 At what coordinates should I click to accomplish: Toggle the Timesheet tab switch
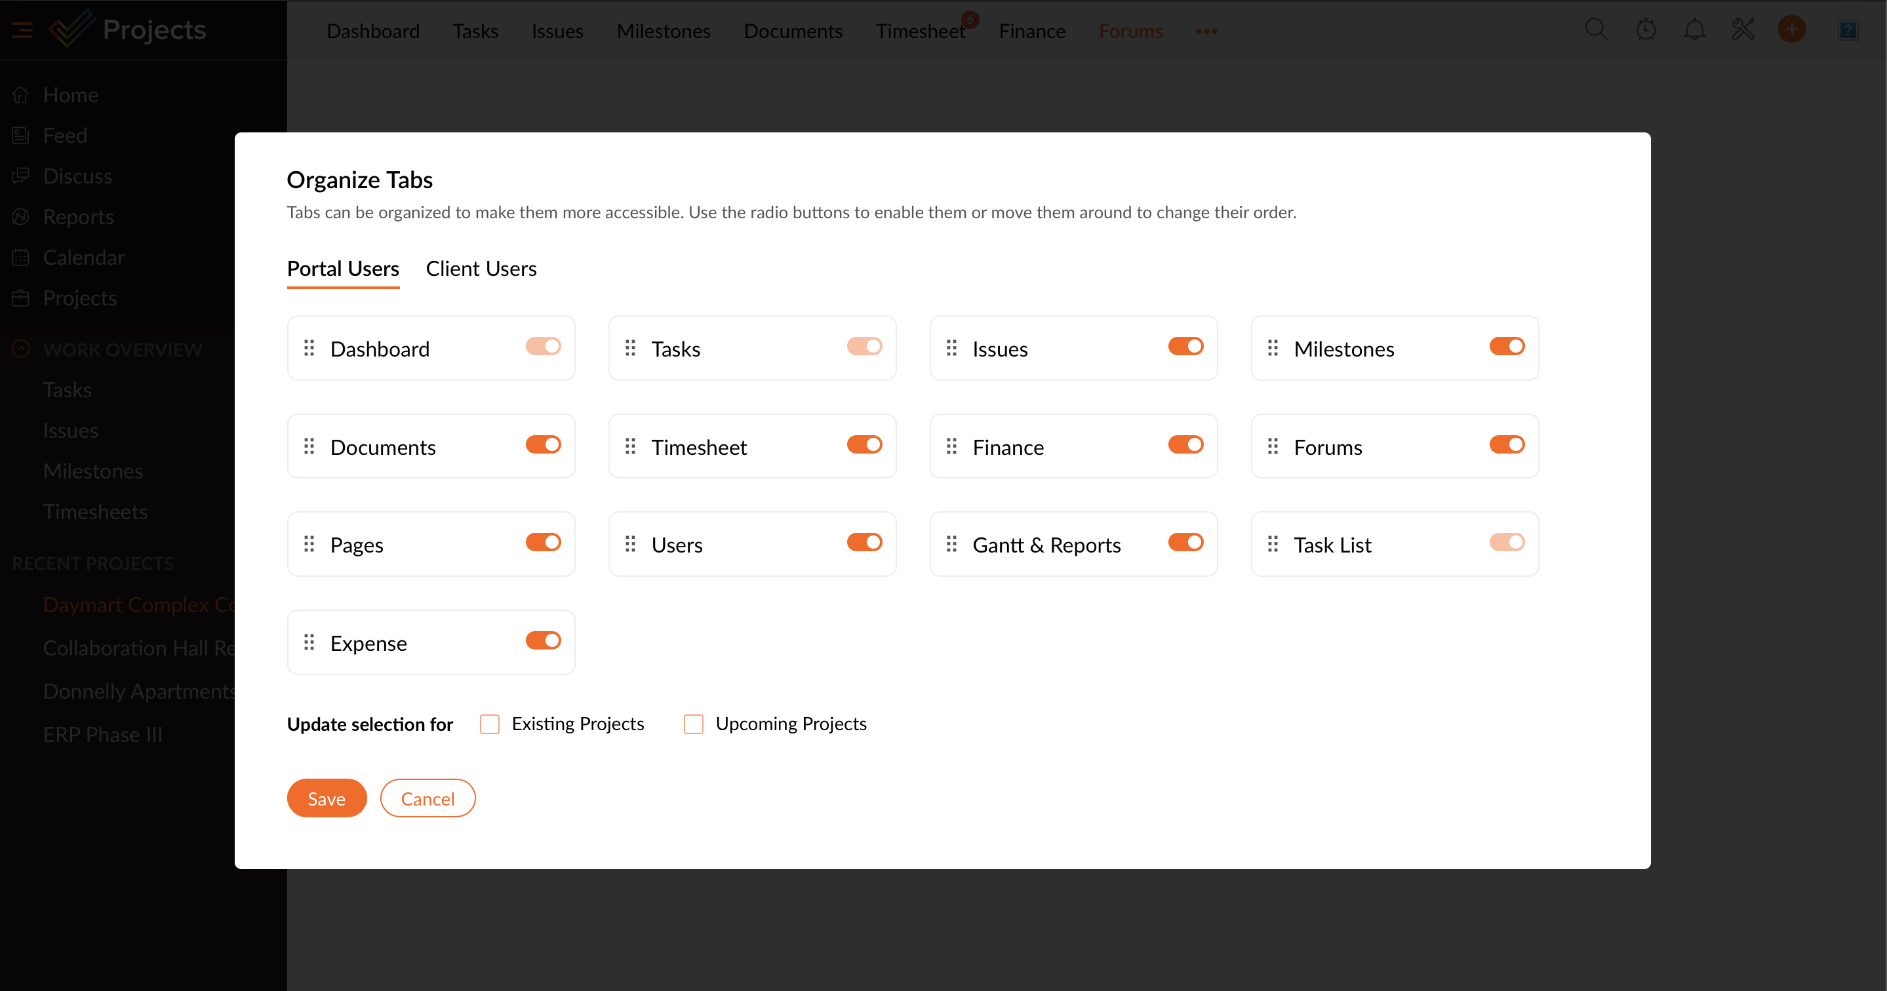click(864, 444)
